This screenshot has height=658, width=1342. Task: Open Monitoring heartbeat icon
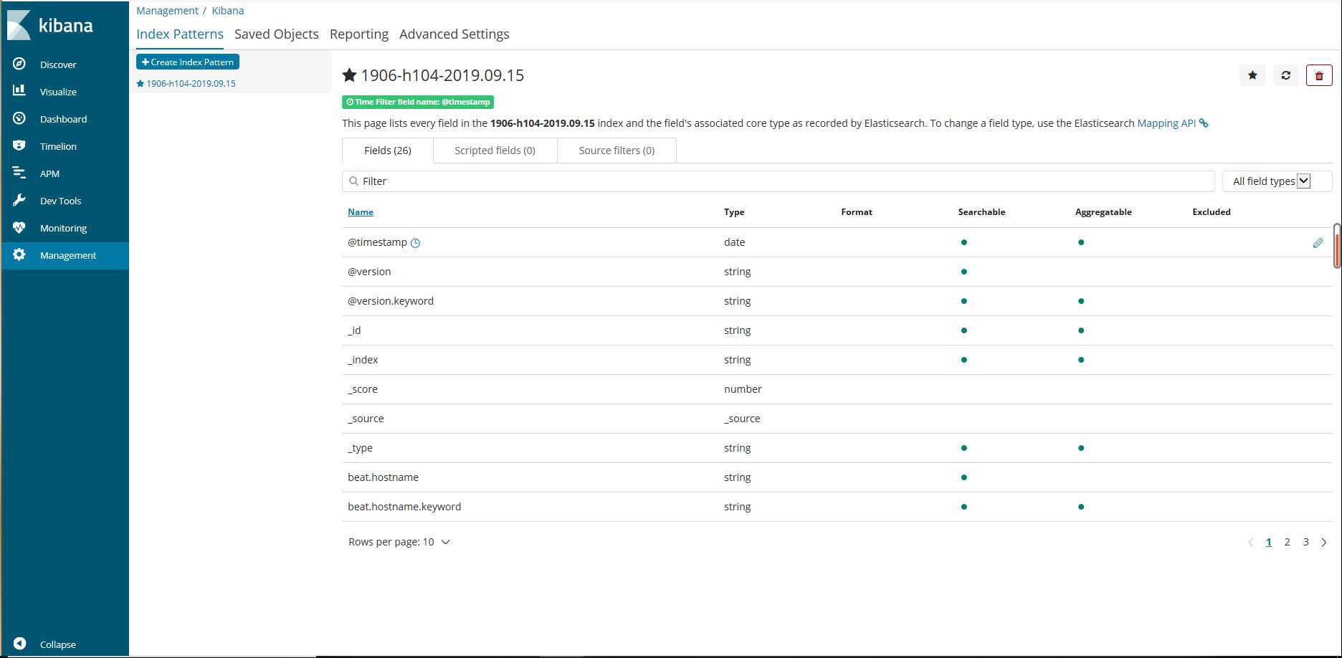click(19, 227)
